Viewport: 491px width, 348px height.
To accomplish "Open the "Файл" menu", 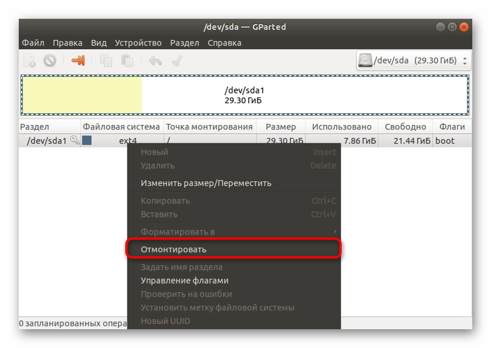I will tap(33, 43).
